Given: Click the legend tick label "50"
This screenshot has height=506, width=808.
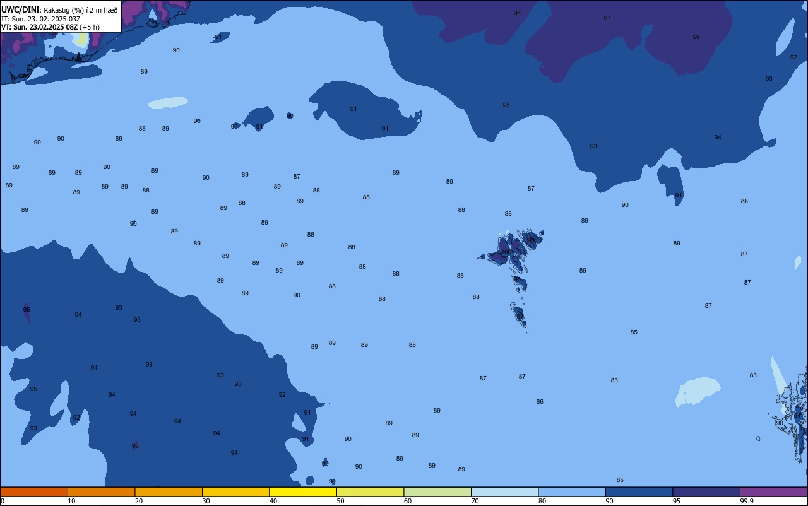Looking at the screenshot, I should 340,501.
